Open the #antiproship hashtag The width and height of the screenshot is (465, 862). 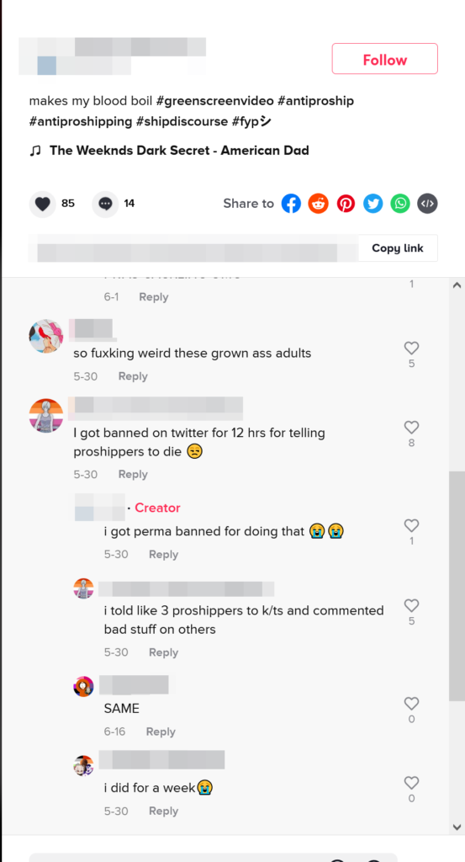[315, 101]
